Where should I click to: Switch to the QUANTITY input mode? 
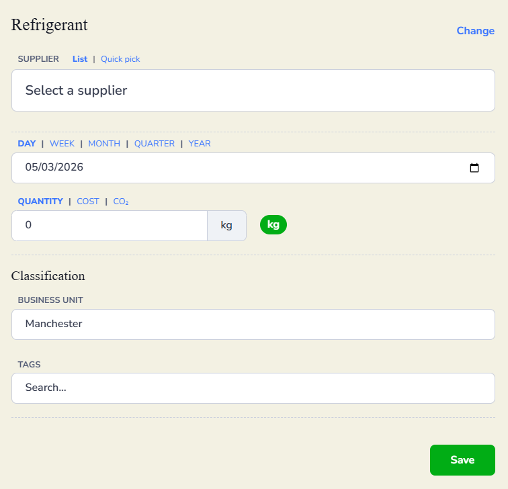click(x=40, y=202)
